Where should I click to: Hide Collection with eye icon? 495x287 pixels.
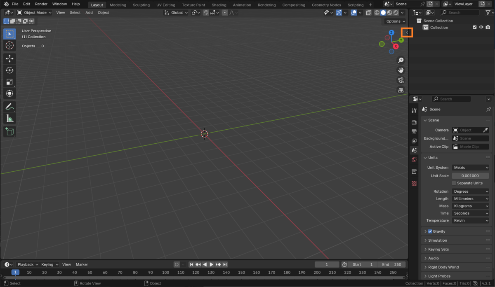pos(481,28)
